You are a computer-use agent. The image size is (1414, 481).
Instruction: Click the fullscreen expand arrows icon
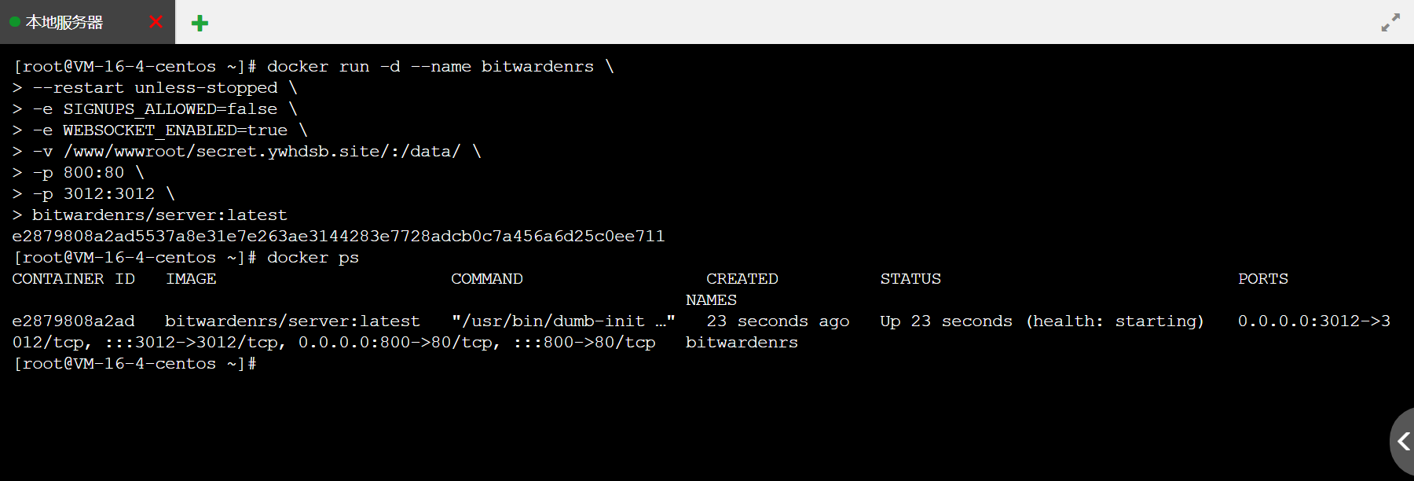click(x=1390, y=23)
